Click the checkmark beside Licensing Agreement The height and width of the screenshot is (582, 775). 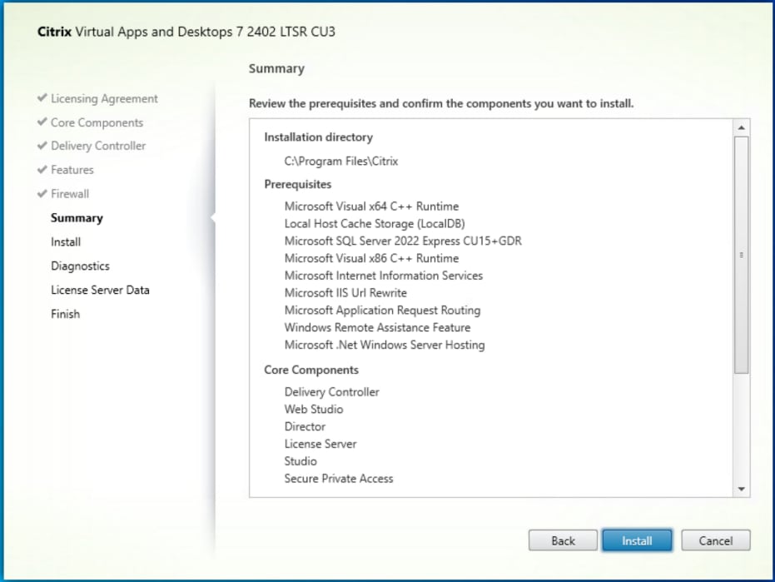(x=42, y=98)
